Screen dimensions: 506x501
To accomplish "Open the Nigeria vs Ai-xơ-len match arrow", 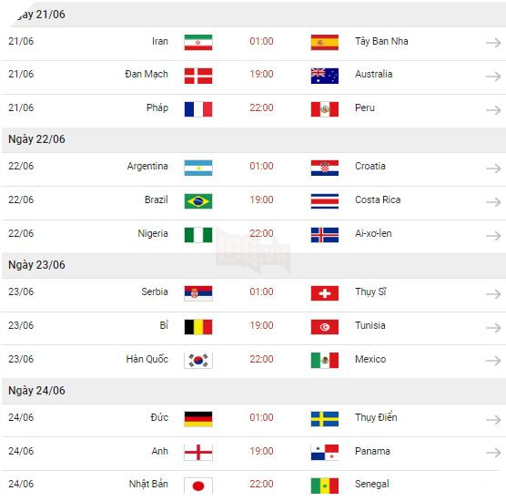I will pos(493,236).
